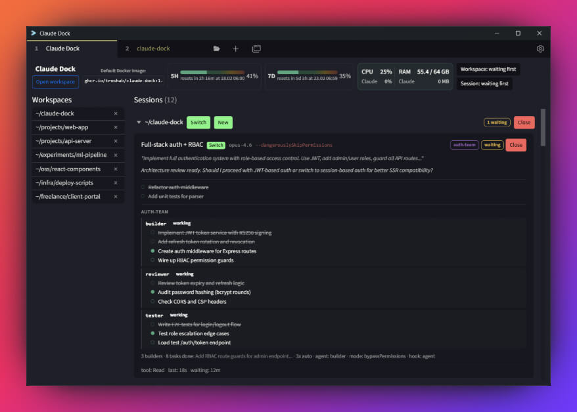
Task: Remove ~/freelance/client-portal workspace with its x
Action: click(116, 196)
